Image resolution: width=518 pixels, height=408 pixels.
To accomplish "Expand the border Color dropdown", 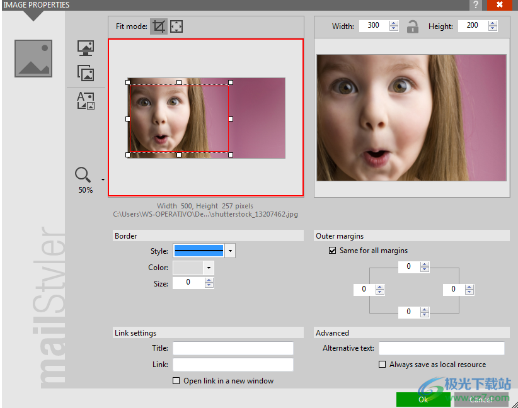I will (209, 268).
